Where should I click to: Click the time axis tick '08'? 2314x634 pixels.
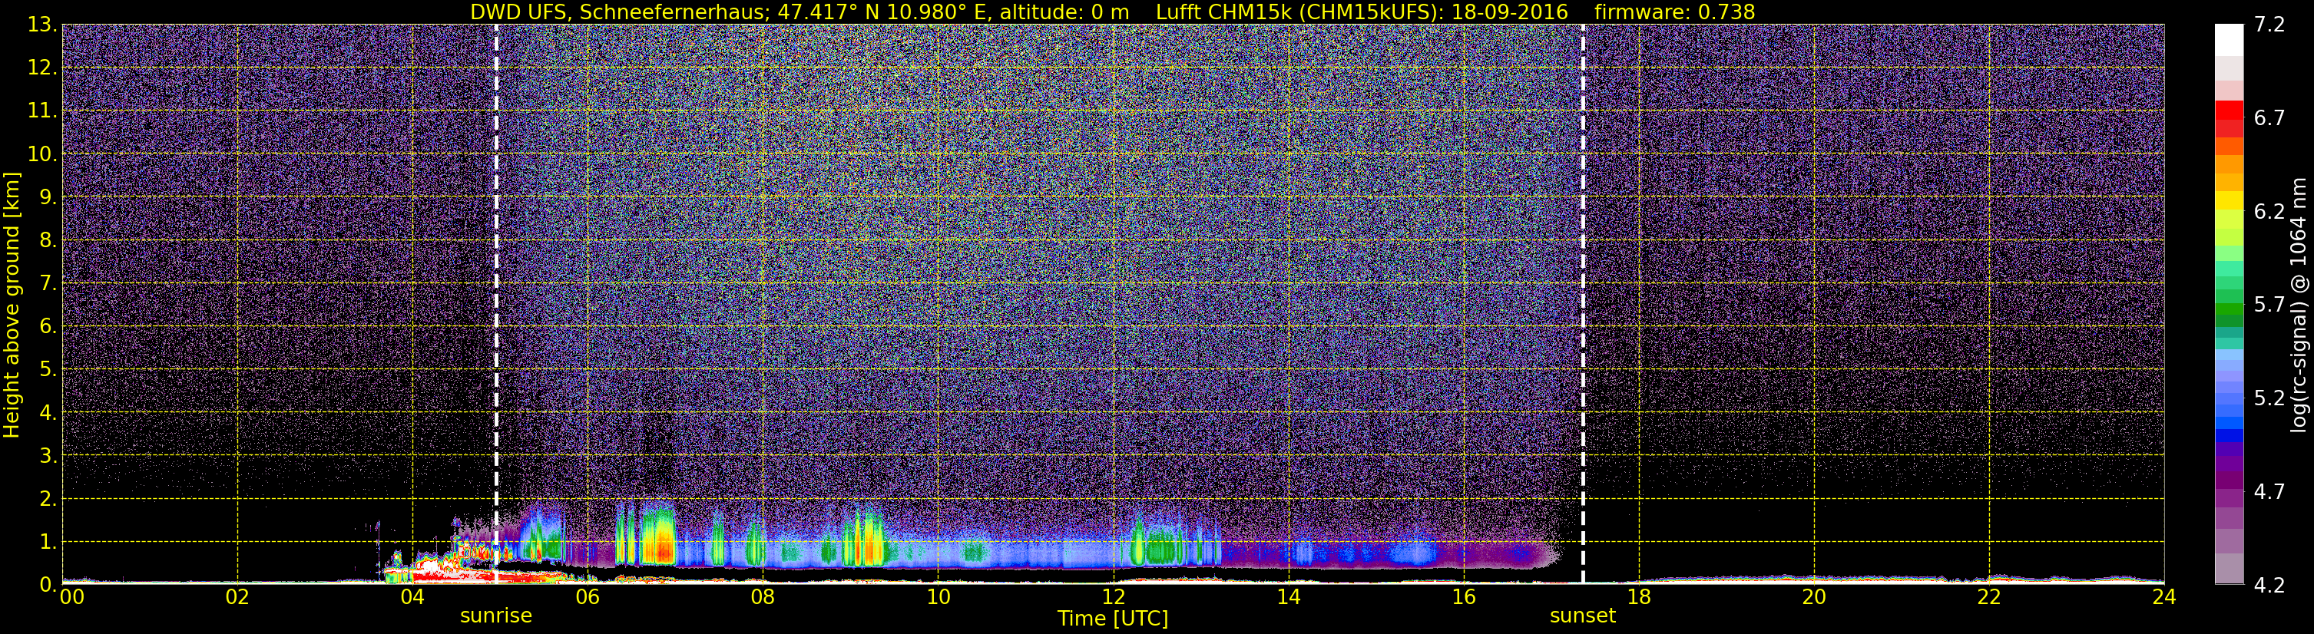[763, 597]
